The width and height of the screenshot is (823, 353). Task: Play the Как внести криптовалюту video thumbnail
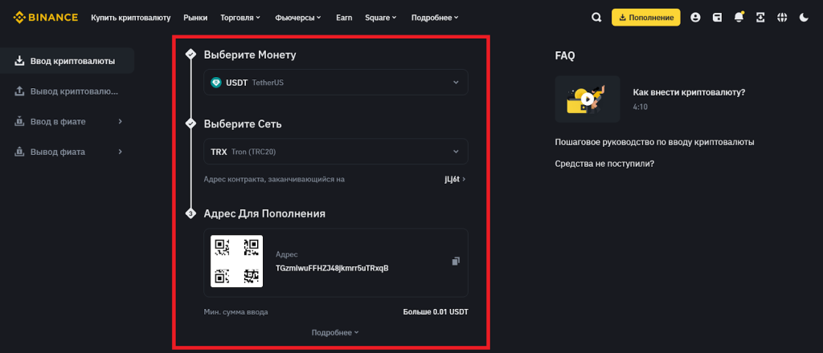point(587,99)
